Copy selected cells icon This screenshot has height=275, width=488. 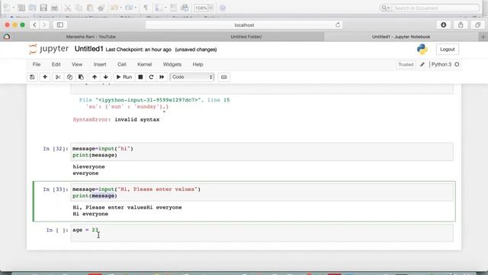click(x=69, y=77)
